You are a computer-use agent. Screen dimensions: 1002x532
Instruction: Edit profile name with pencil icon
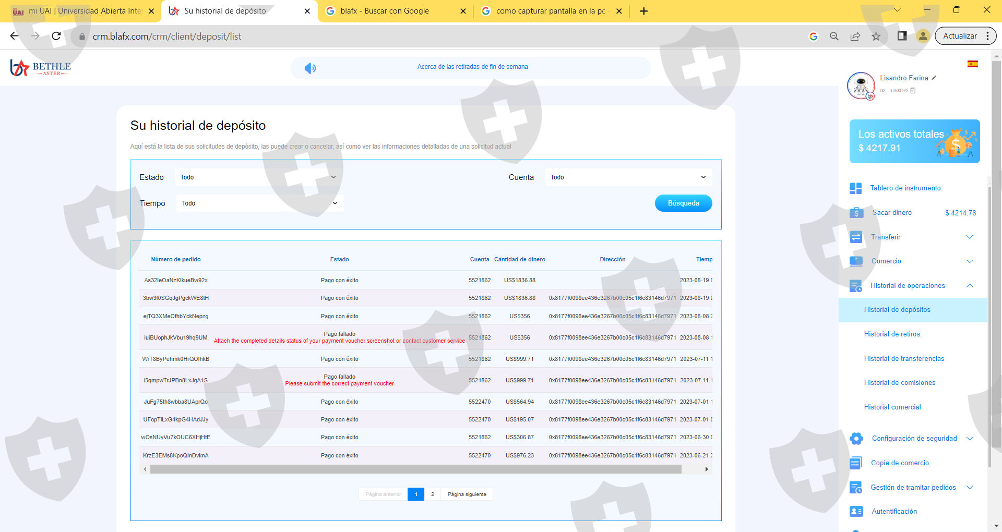(x=934, y=78)
